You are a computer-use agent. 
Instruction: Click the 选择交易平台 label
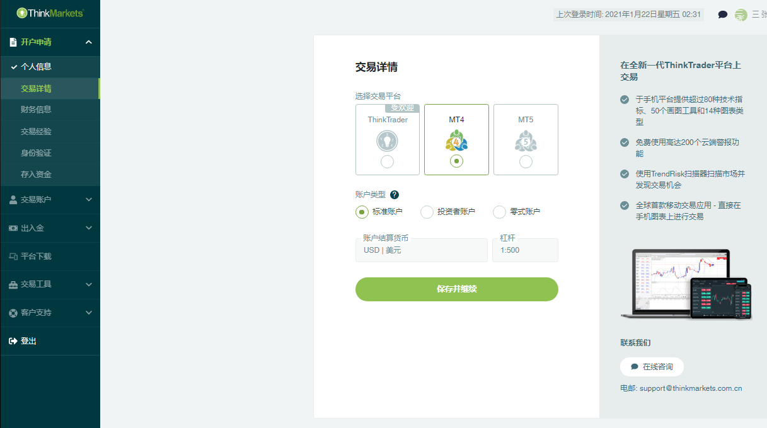(x=378, y=96)
